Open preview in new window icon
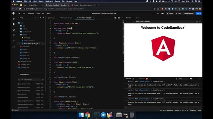The image size is (213, 119). pyautogui.click(x=200, y=21)
